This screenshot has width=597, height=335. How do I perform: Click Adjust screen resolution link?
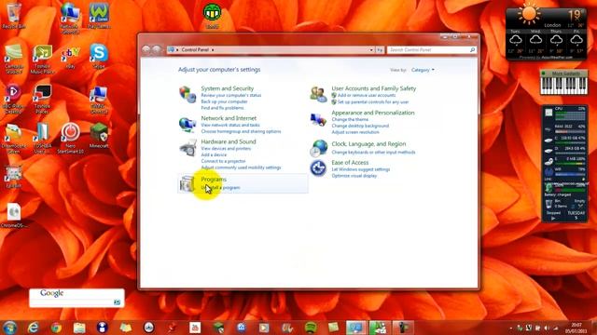pos(355,132)
